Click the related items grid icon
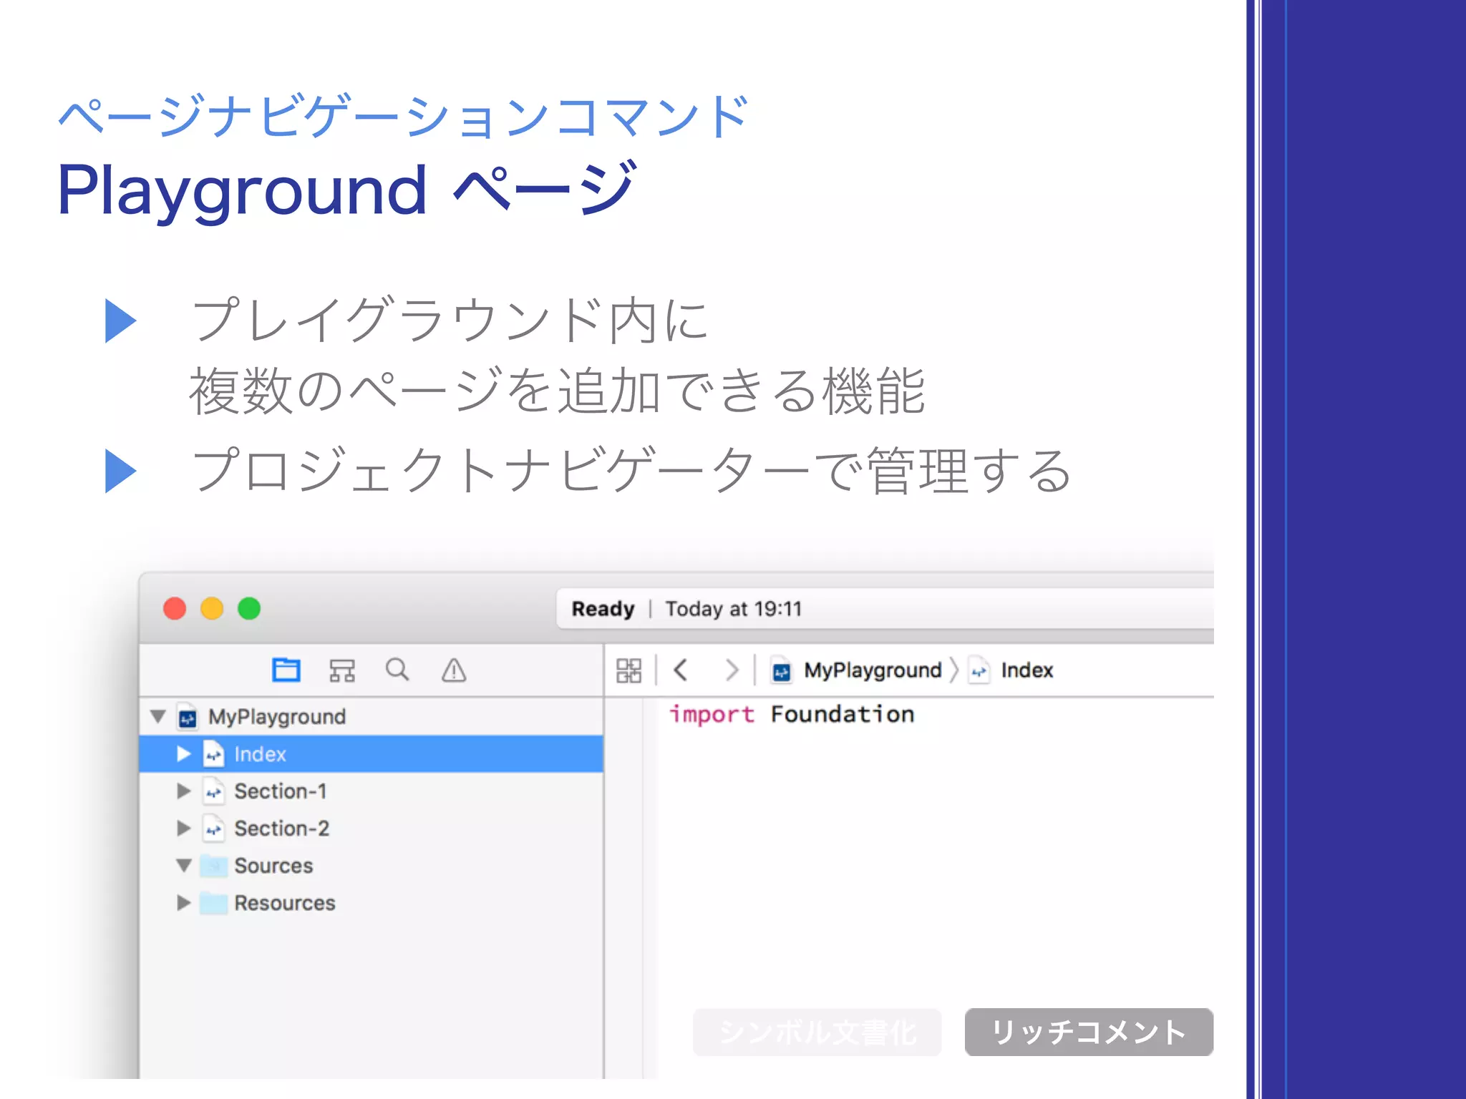Screen dimensions: 1466x1099 [628, 670]
